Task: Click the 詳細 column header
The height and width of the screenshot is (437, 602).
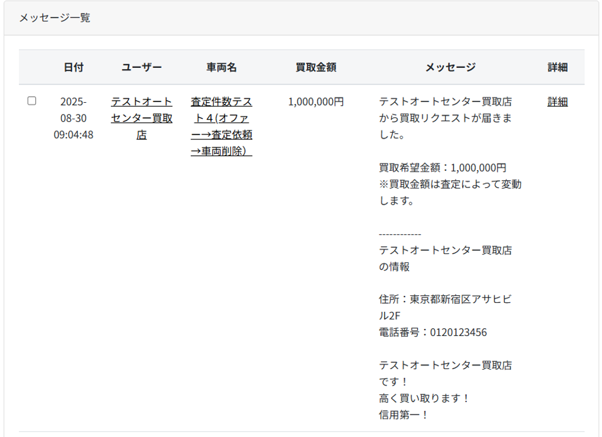Action: coord(557,67)
